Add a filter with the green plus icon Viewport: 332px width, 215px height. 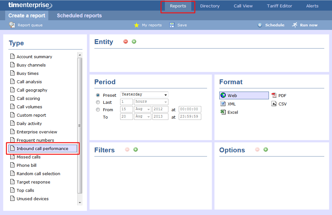[135, 149]
